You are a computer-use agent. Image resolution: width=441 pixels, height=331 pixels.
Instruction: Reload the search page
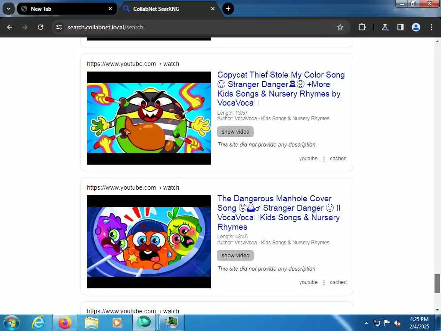click(x=40, y=27)
